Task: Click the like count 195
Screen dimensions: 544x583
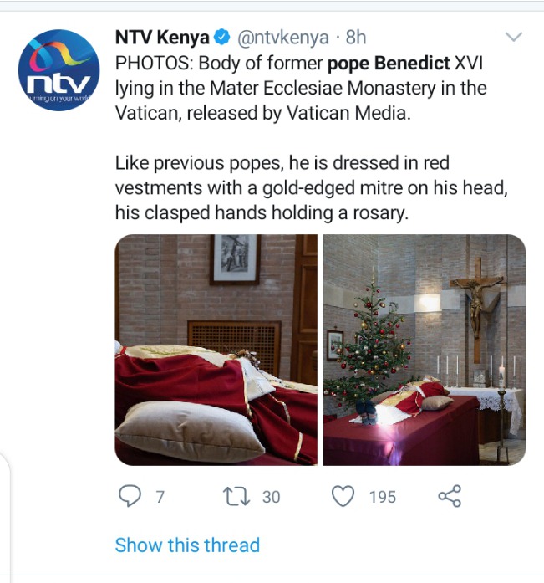Action: [383, 497]
